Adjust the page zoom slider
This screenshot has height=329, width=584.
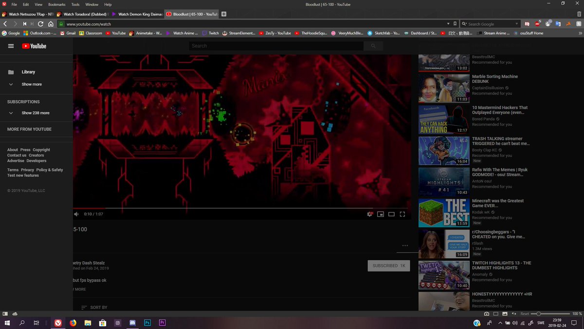tap(550, 313)
